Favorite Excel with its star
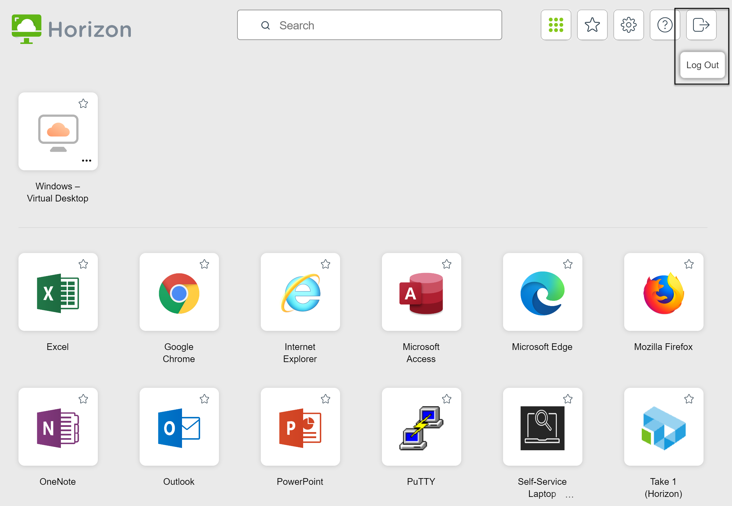 tap(83, 264)
